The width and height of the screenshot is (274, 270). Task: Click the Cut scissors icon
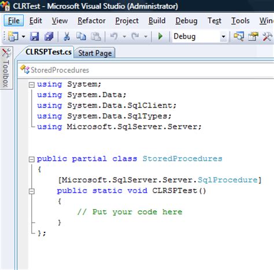coord(67,36)
